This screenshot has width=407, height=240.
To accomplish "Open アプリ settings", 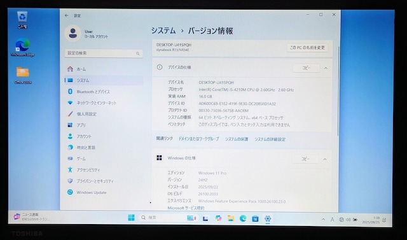I will pos(104,125).
